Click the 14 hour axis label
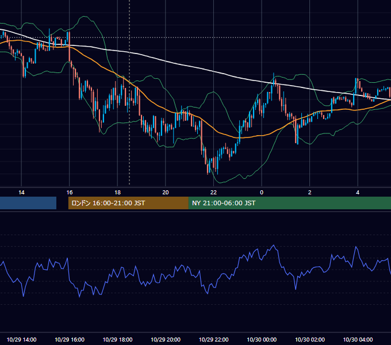391x345 pixels. [21, 193]
